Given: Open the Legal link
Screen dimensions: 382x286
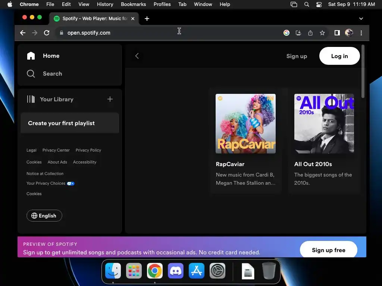Looking at the screenshot, I should click(x=31, y=150).
